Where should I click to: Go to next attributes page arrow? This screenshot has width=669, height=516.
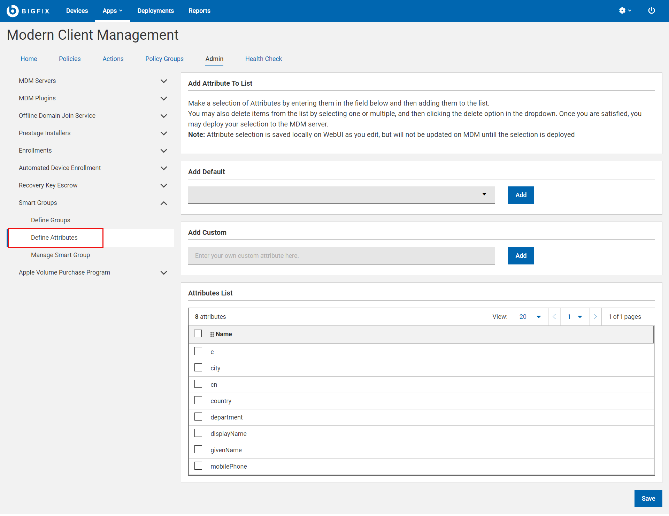coord(595,317)
